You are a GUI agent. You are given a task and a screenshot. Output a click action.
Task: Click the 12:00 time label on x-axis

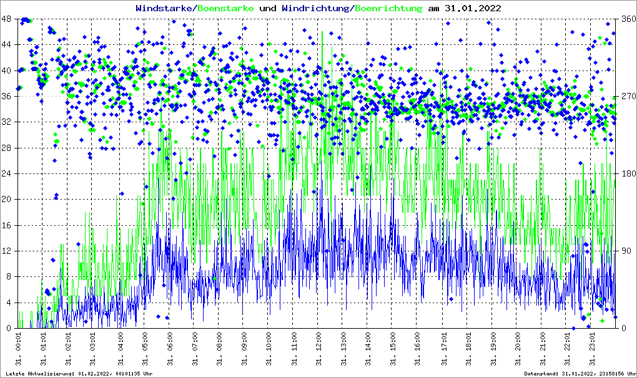318,350
